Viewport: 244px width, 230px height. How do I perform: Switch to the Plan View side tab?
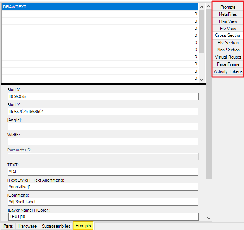(228, 21)
